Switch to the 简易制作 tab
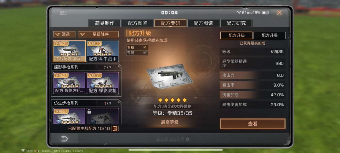The height and width of the screenshot is (153, 340). (x=105, y=23)
